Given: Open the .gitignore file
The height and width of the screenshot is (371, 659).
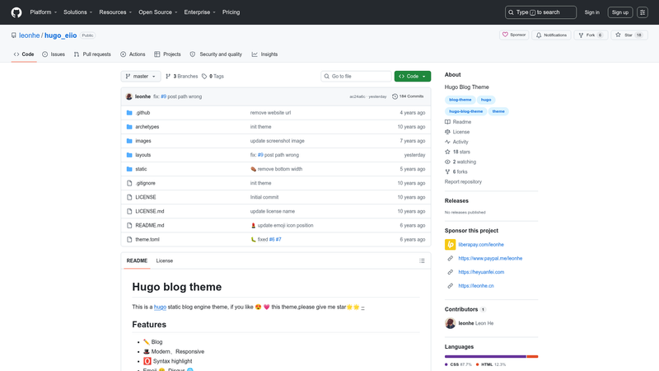Looking at the screenshot, I should [x=146, y=183].
